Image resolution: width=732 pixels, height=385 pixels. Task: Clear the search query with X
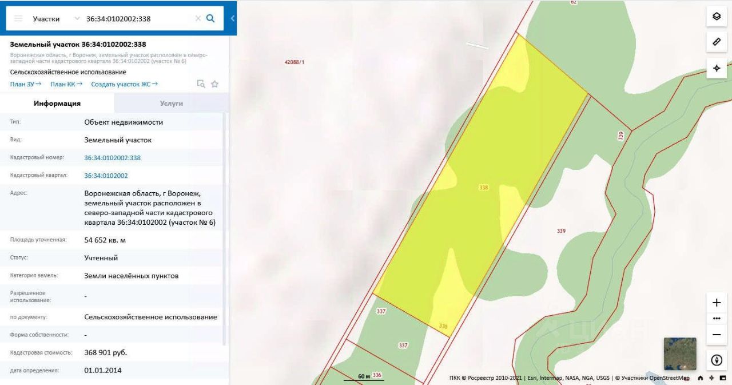(198, 18)
